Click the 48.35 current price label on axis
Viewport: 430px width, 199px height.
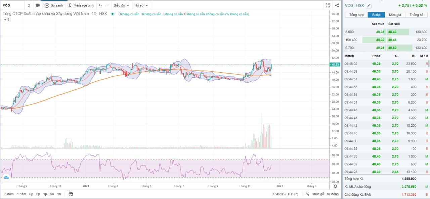point(335,64)
